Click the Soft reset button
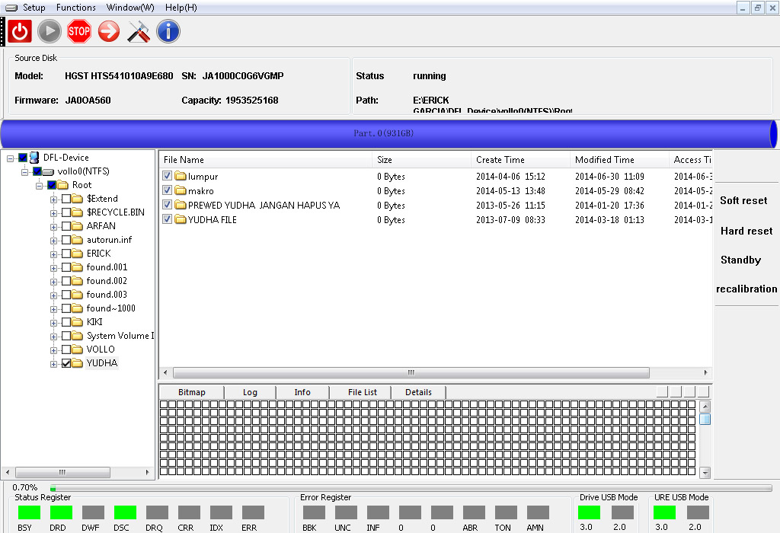 [743, 201]
